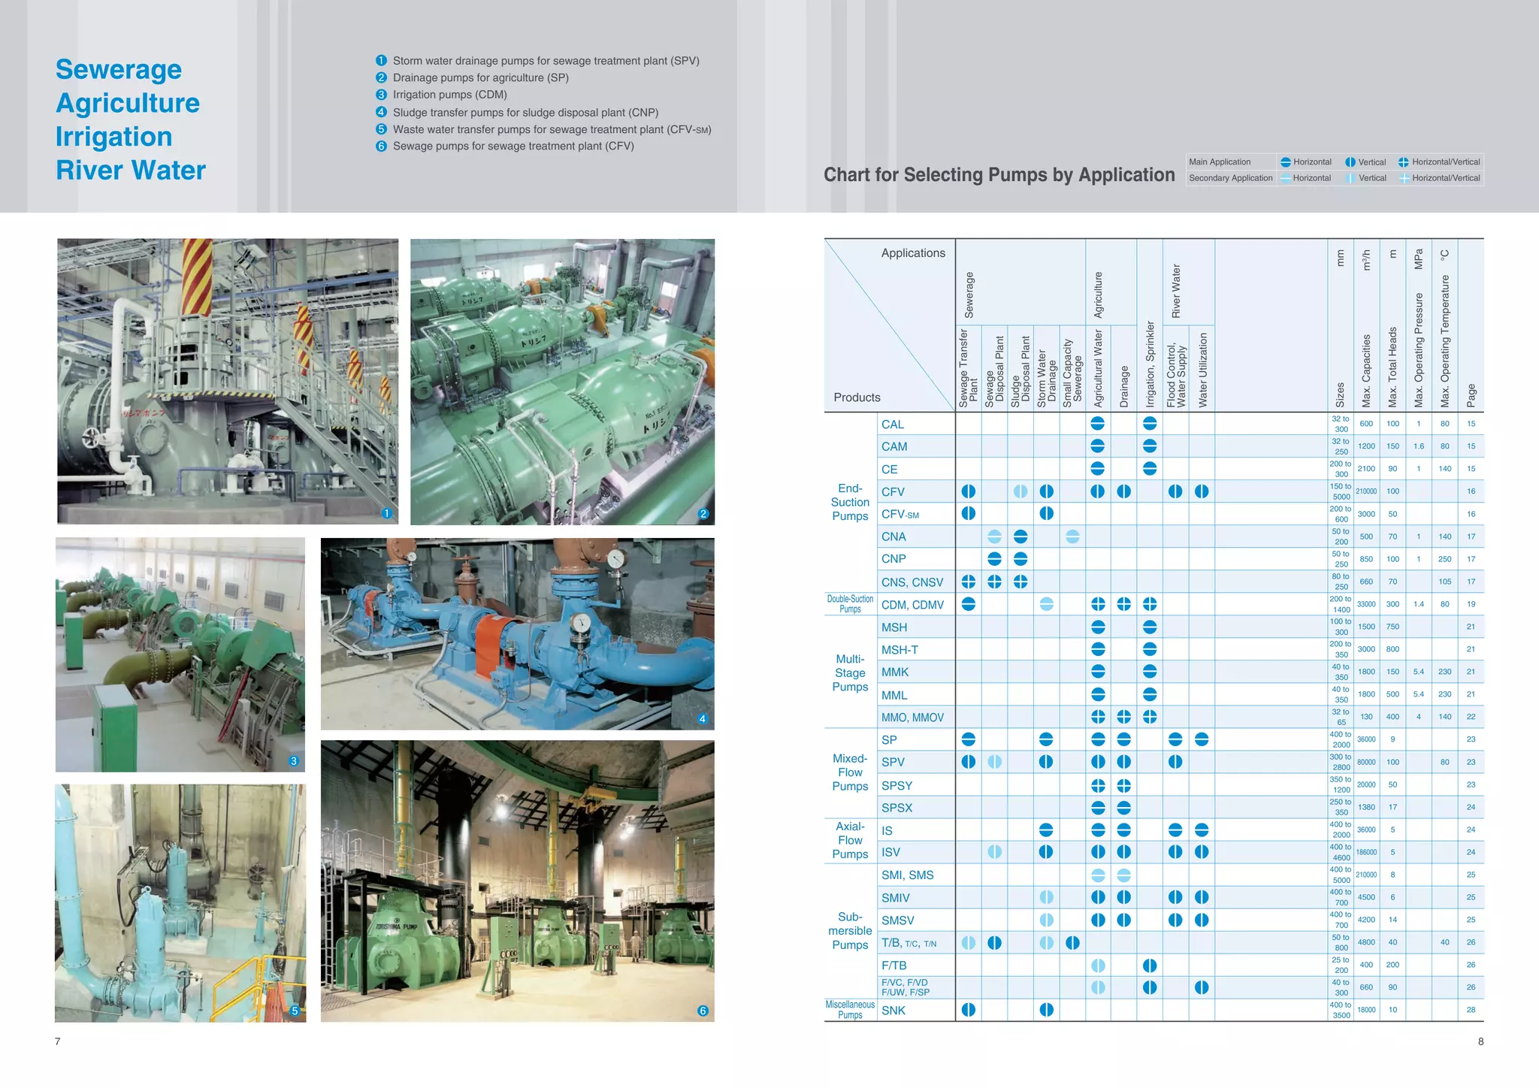This screenshot has height=1088, width=1539.
Task: Click the Main Application Vertical legend icon
Action: tap(1350, 162)
